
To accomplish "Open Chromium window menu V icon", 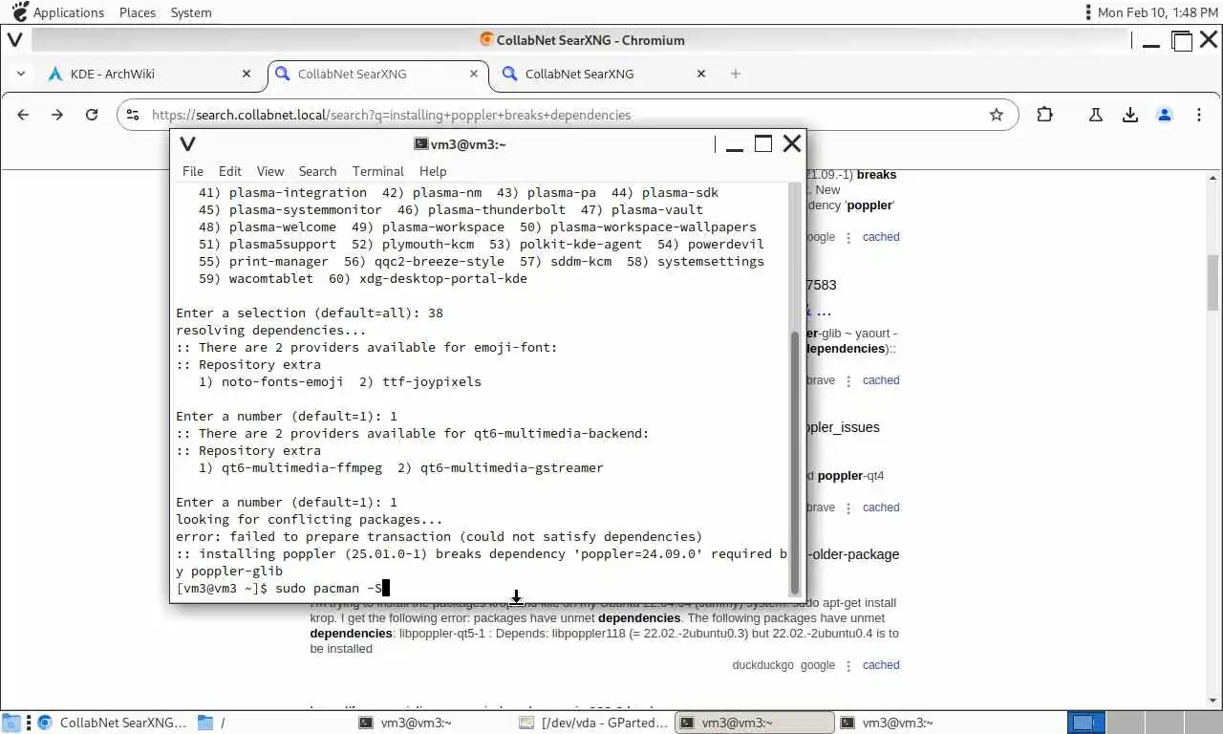I will click(x=15, y=40).
